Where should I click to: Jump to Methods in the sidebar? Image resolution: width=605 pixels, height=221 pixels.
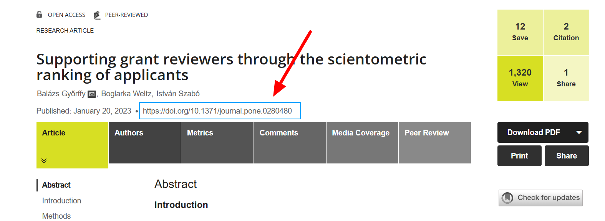[x=56, y=216]
